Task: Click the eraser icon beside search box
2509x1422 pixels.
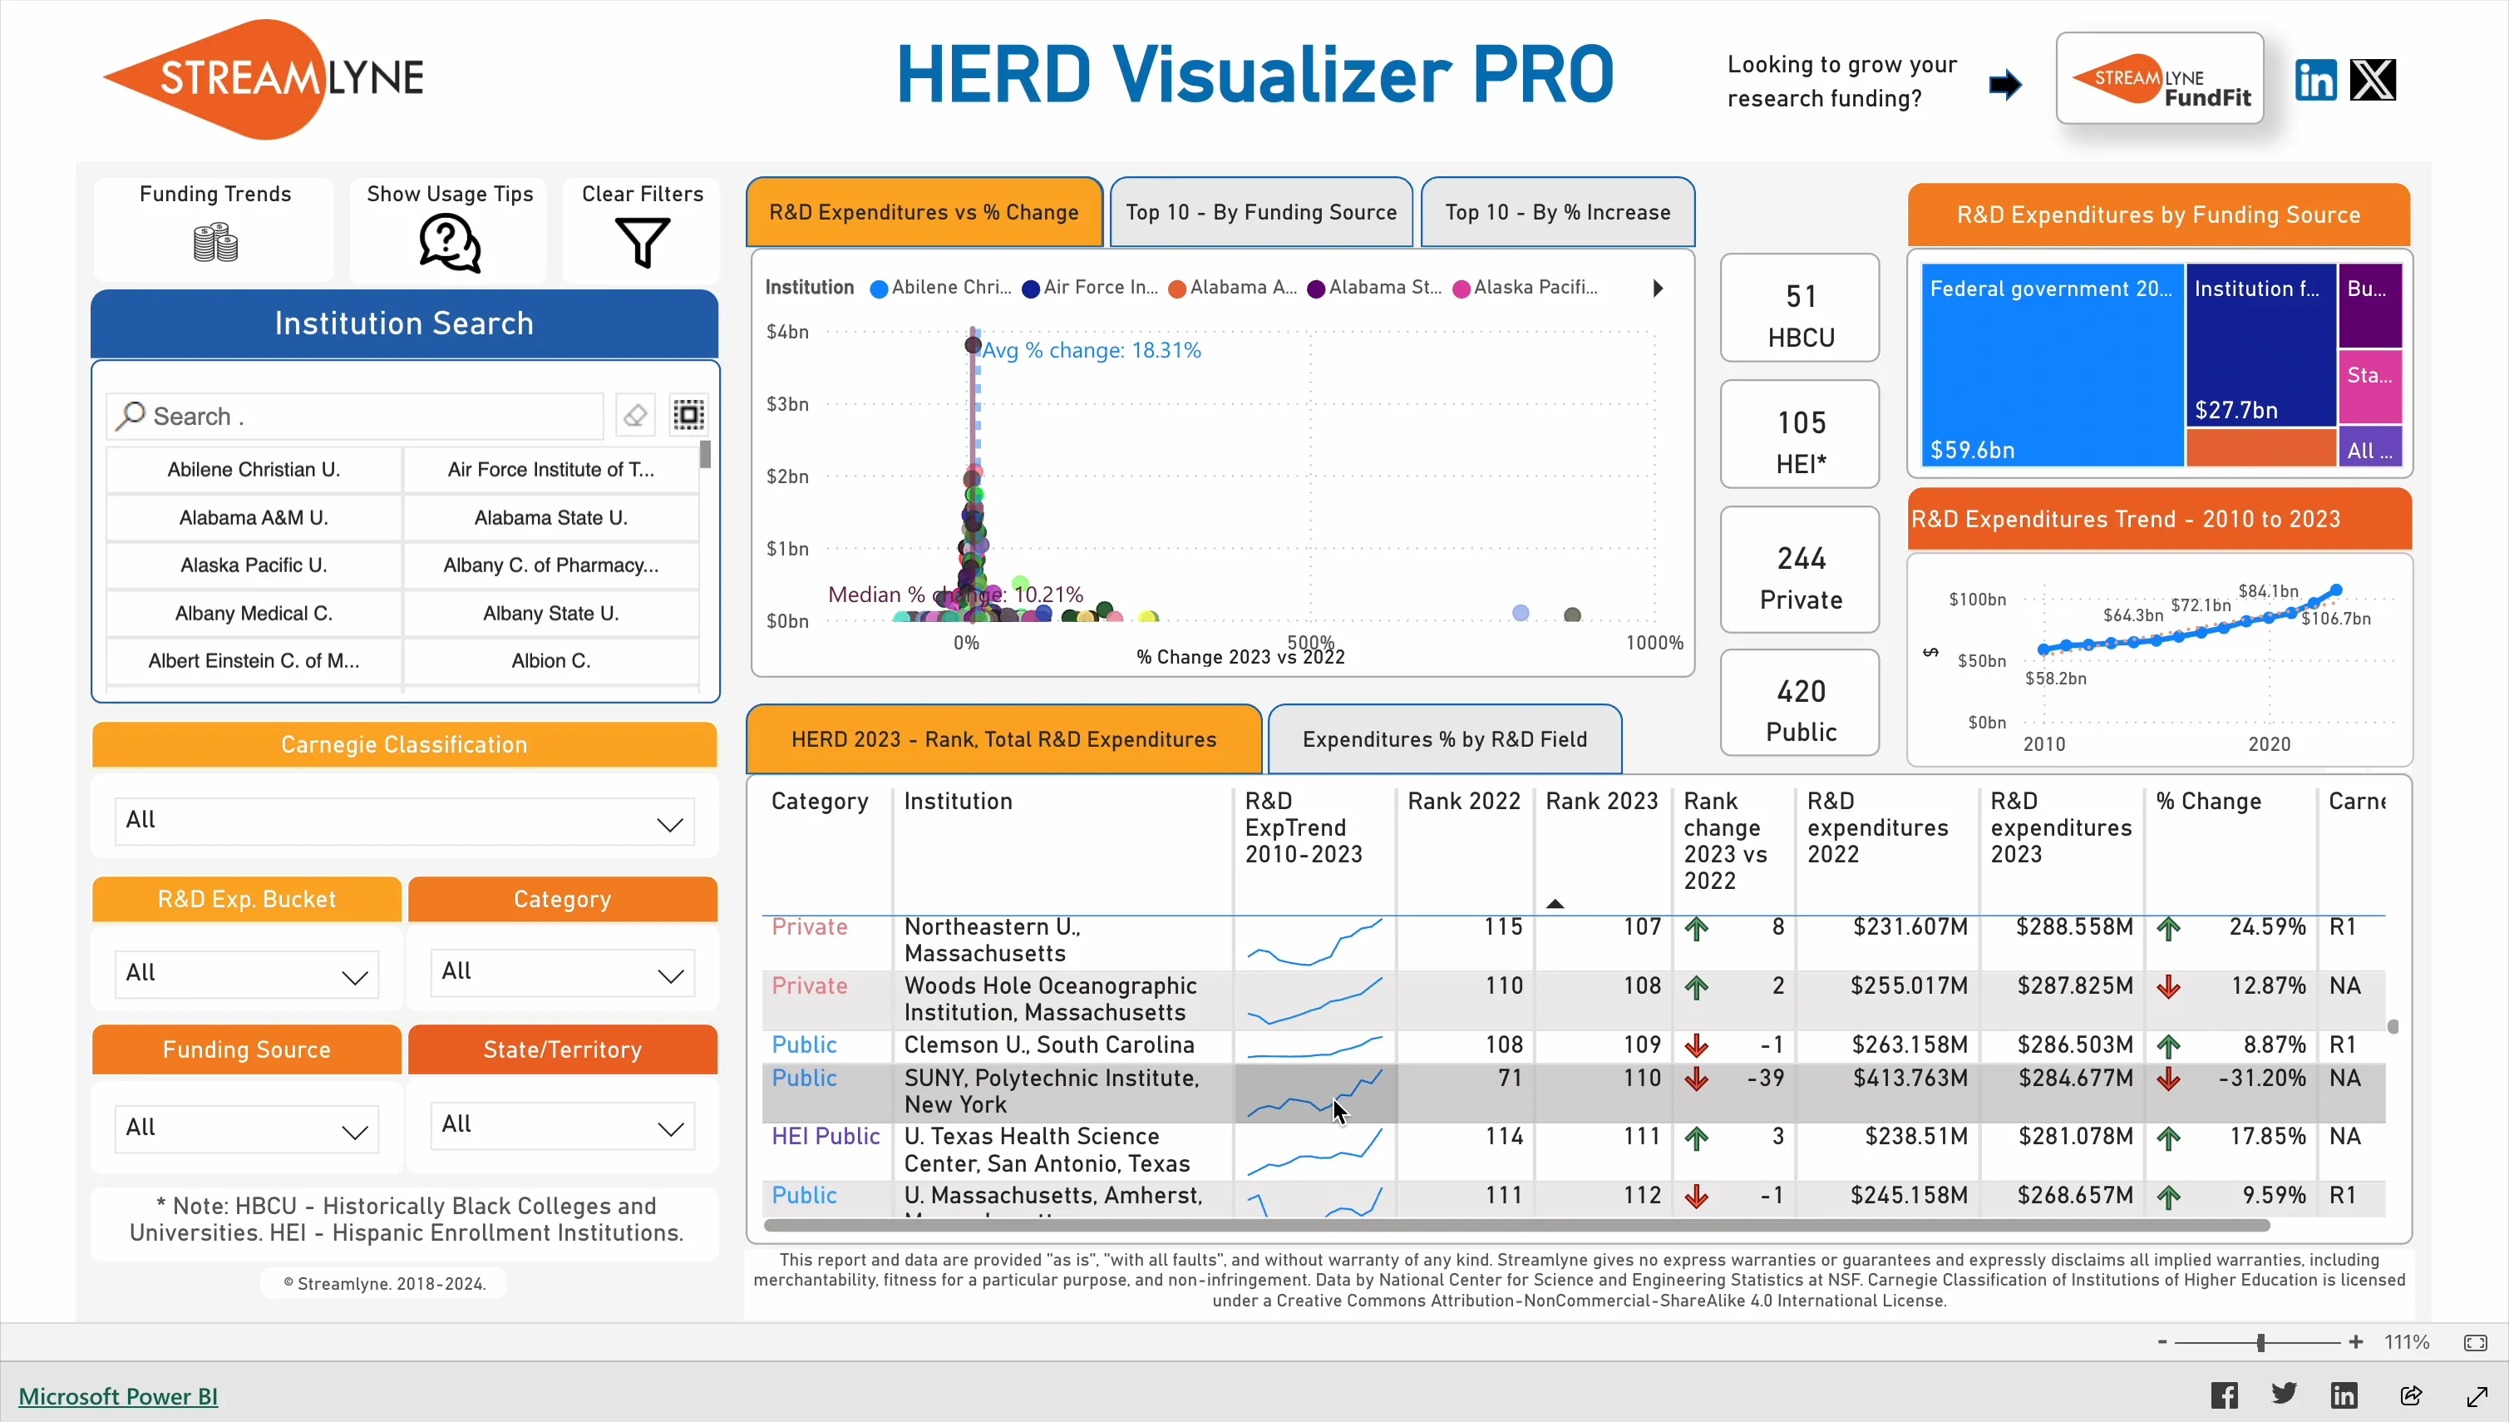Action: (x=634, y=415)
